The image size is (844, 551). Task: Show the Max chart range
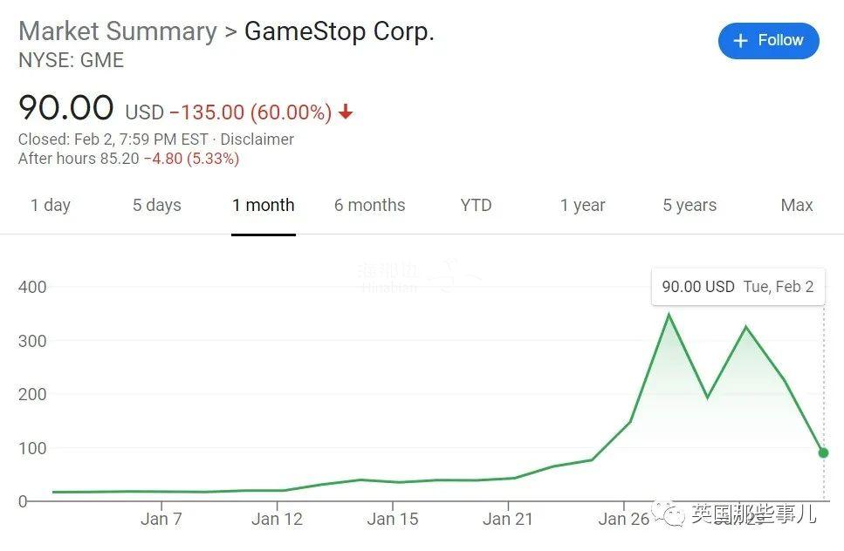[797, 205]
